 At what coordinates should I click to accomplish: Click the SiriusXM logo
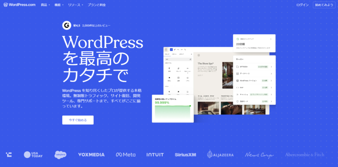pos(185,155)
